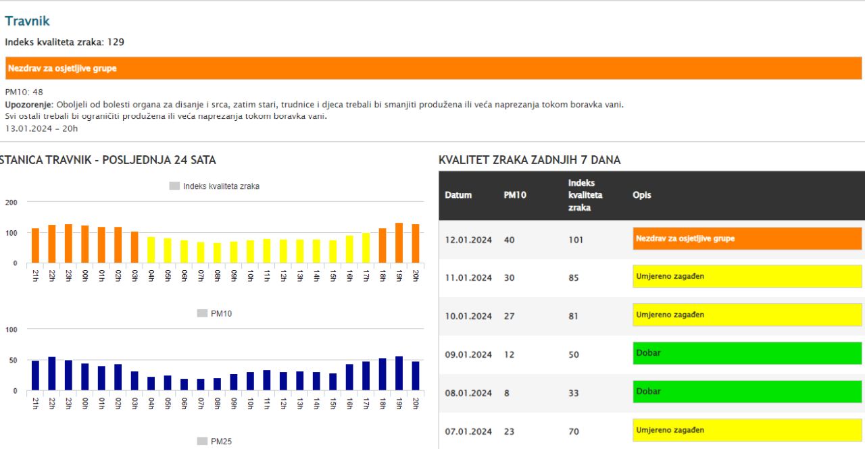This screenshot has height=449, width=865.
Task: Select the 12.01.2024 date cell in the table
Action: click(x=468, y=240)
